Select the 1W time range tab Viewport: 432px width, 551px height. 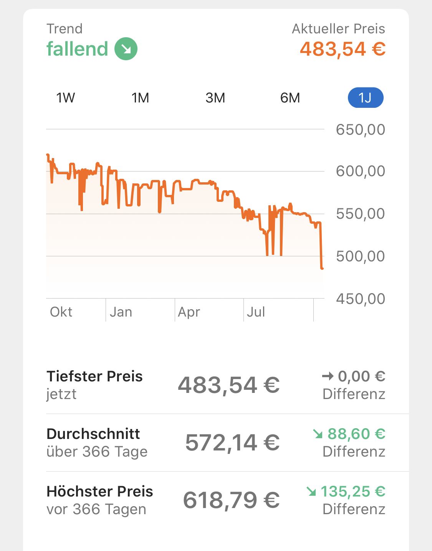(x=66, y=98)
